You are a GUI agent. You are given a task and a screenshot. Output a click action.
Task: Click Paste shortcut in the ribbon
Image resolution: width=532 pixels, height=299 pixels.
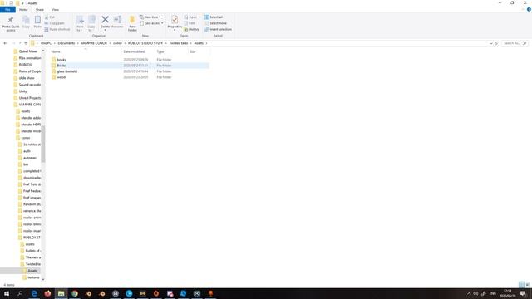coord(57,30)
